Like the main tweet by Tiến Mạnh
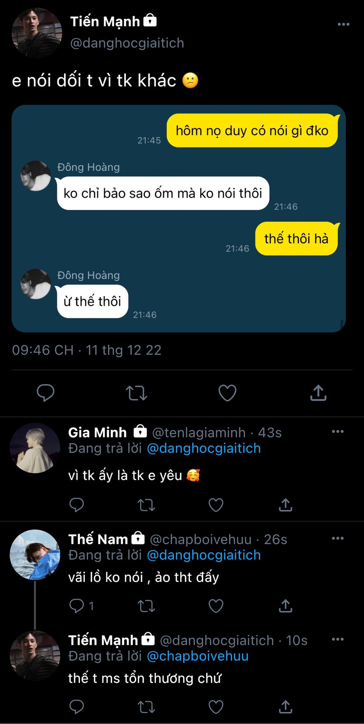Image resolution: width=364 pixels, height=724 pixels. coord(227,393)
